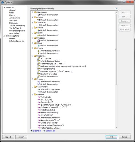Click property icon of Boolean properties rule
The height and width of the screenshot is (142, 135).
pyautogui.click(x=39, y=69)
